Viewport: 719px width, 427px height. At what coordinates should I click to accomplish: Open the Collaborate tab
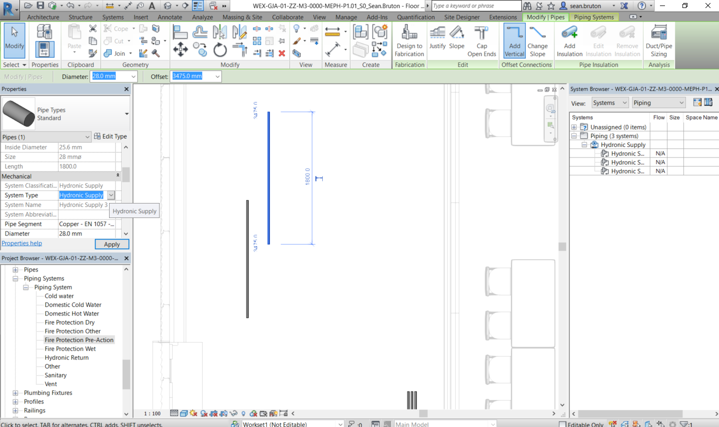287,16
